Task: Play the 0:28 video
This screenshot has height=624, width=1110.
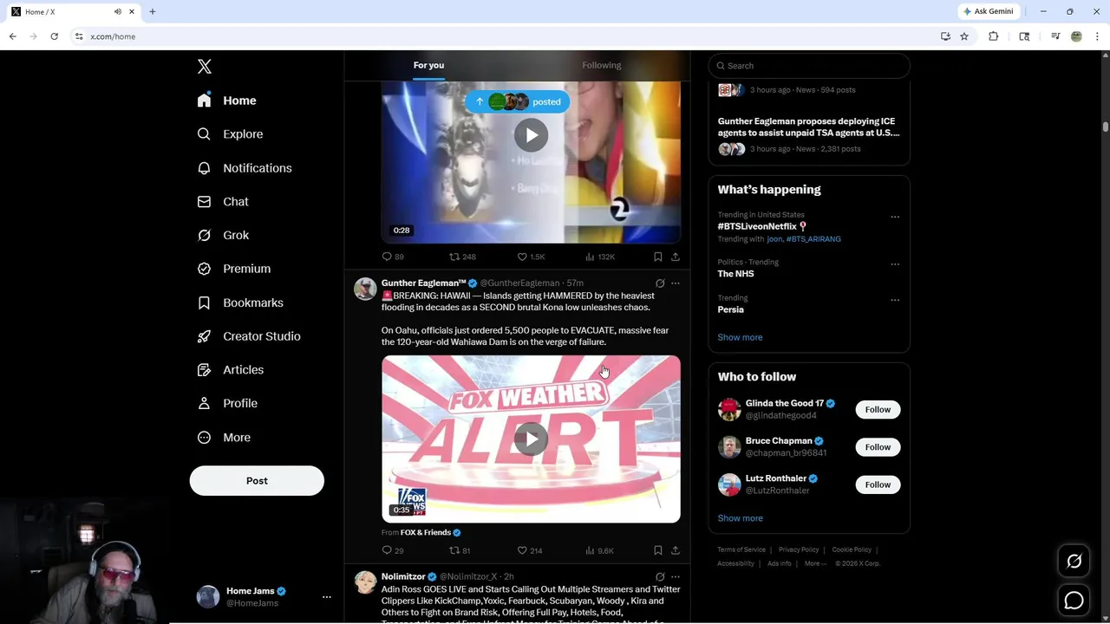Action: (531, 135)
